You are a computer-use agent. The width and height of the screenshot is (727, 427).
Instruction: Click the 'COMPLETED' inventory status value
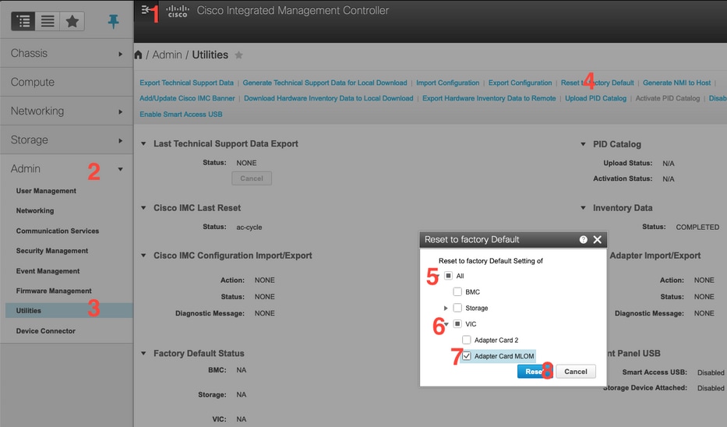point(697,228)
